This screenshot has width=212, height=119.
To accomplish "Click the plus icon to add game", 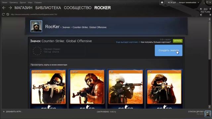I will (4, 112).
